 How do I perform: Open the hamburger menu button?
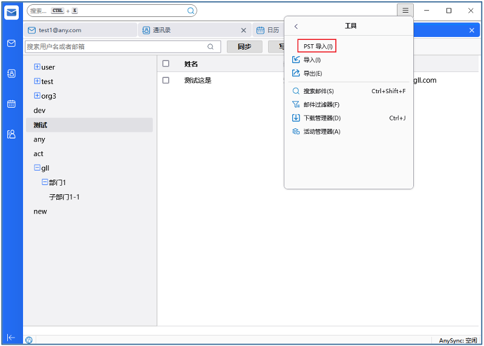[405, 11]
